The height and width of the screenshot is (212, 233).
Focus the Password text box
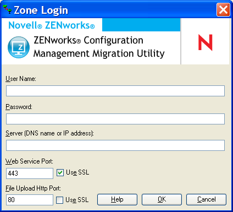click(115, 119)
